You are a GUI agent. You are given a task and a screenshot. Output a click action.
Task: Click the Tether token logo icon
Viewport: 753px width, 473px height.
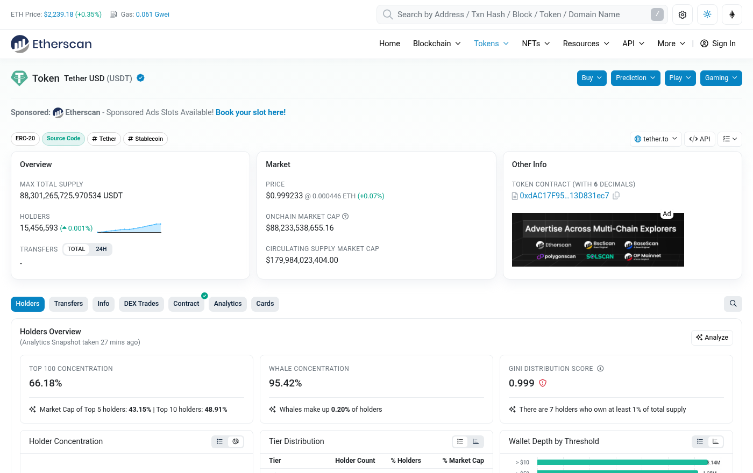[19, 78]
